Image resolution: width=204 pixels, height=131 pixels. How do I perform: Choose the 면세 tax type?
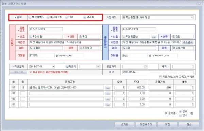click(x=66, y=17)
